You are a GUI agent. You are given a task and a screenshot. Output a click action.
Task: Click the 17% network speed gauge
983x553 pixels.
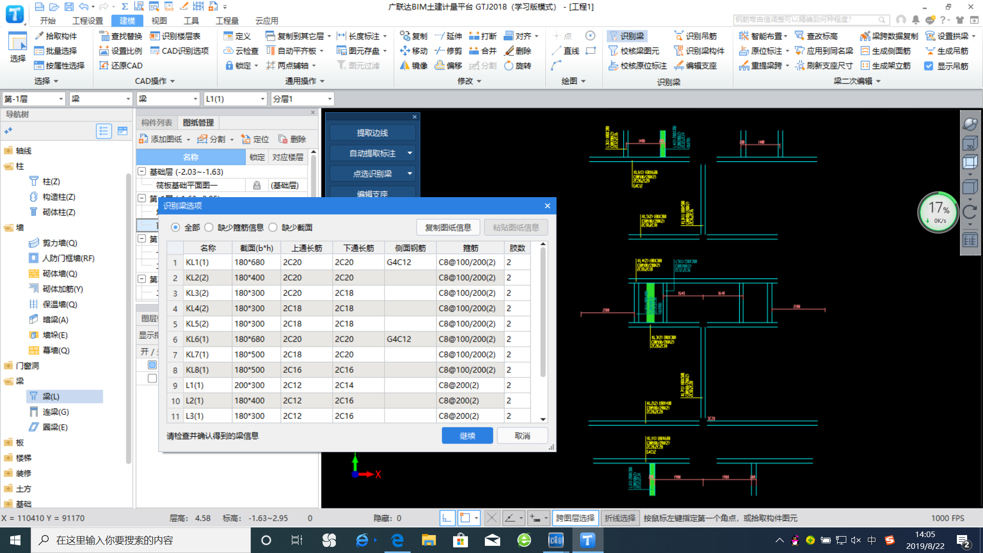938,212
